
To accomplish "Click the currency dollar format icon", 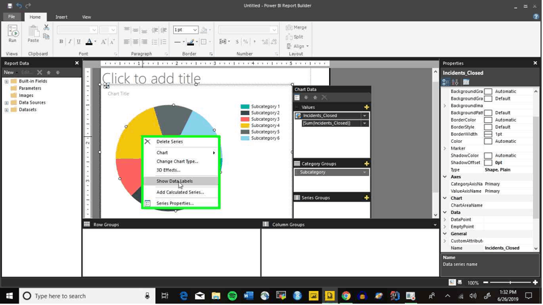I will (237, 41).
